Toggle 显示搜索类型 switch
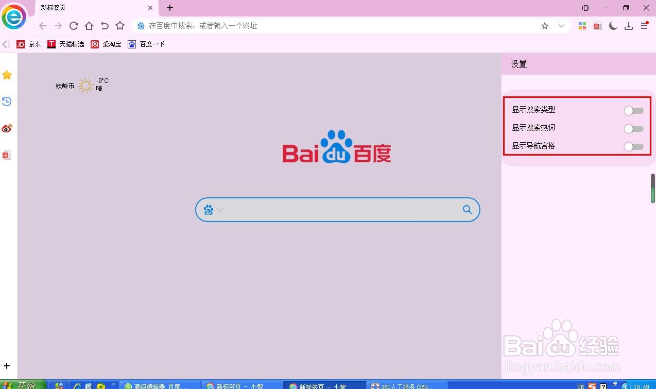The width and height of the screenshot is (656, 389). 633,111
